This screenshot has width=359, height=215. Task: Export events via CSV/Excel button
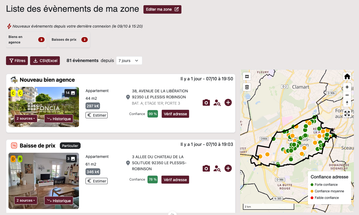click(x=45, y=61)
